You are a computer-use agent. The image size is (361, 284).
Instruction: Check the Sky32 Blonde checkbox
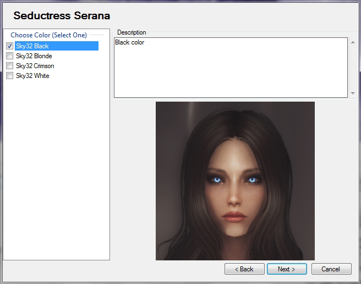9,56
